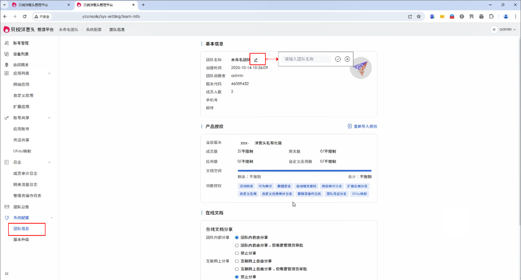The image size is (521, 280).
Task: Confirm team name with the checkmark icon
Action: tap(338, 59)
